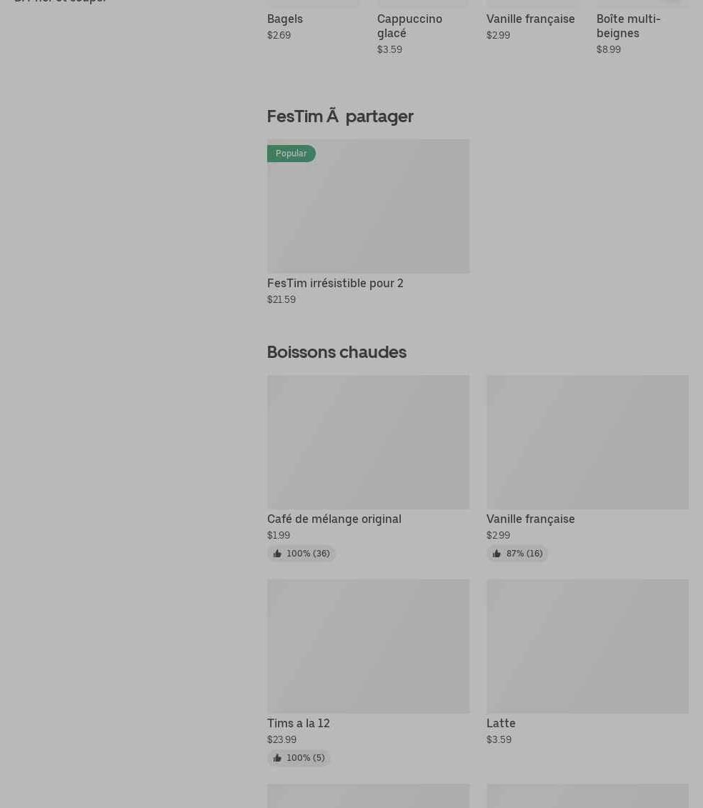
Task: Choose the Cappuccino glacé item
Action: click(409, 26)
